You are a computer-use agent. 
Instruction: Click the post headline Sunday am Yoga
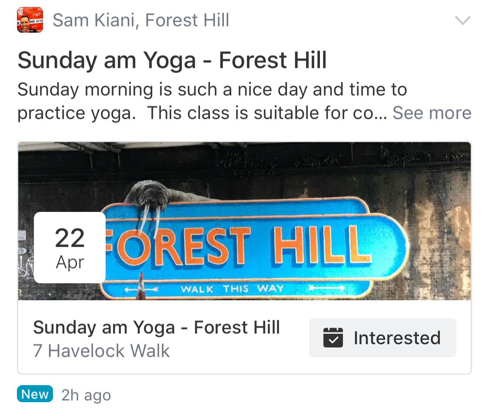coord(172,60)
